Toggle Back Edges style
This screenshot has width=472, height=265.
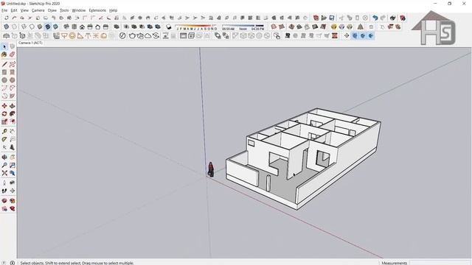click(14, 26)
